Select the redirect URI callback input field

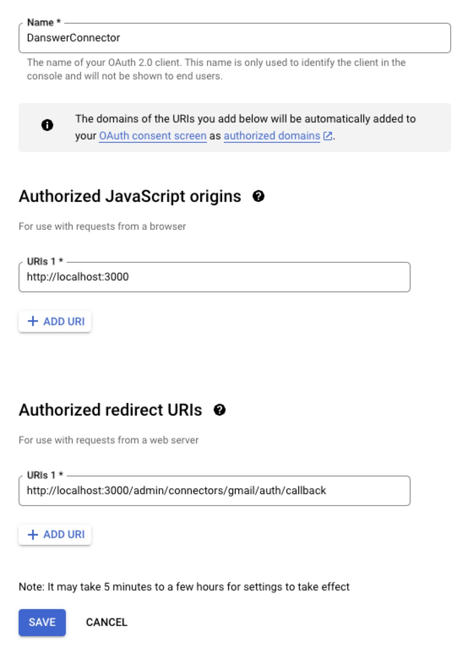click(x=214, y=490)
